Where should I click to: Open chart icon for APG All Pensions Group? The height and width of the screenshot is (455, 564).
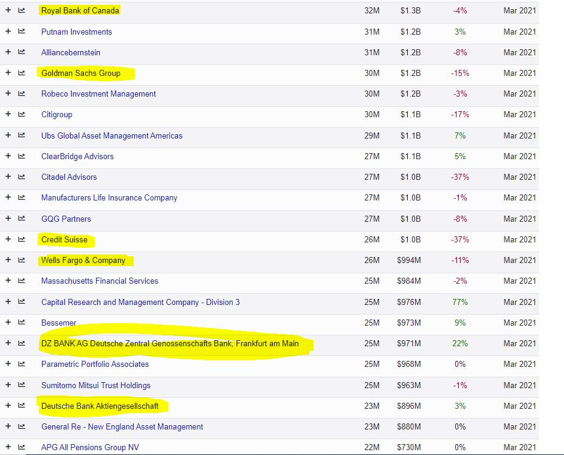tap(22, 446)
